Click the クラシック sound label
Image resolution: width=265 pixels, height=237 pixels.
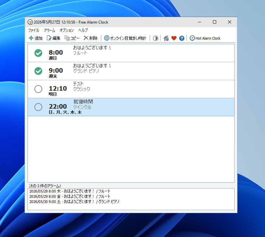point(82,89)
